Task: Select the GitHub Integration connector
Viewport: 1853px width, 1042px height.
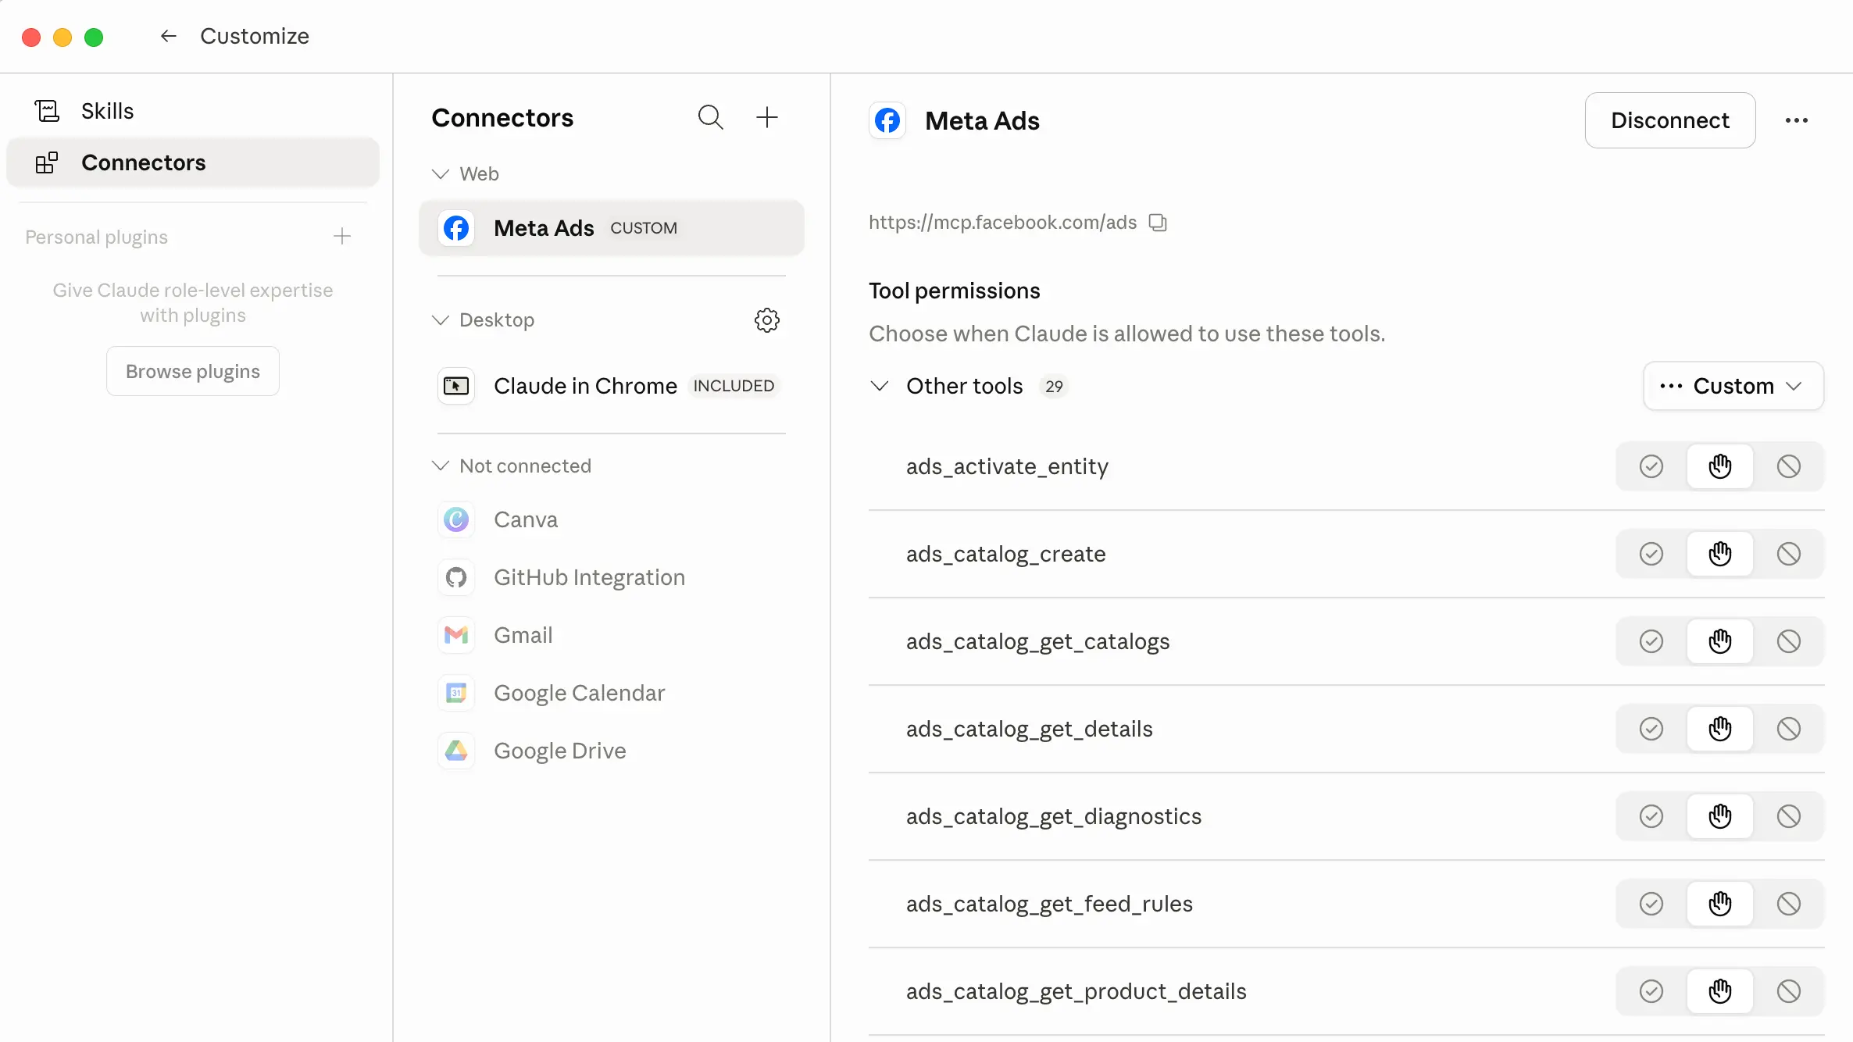Action: click(x=612, y=577)
